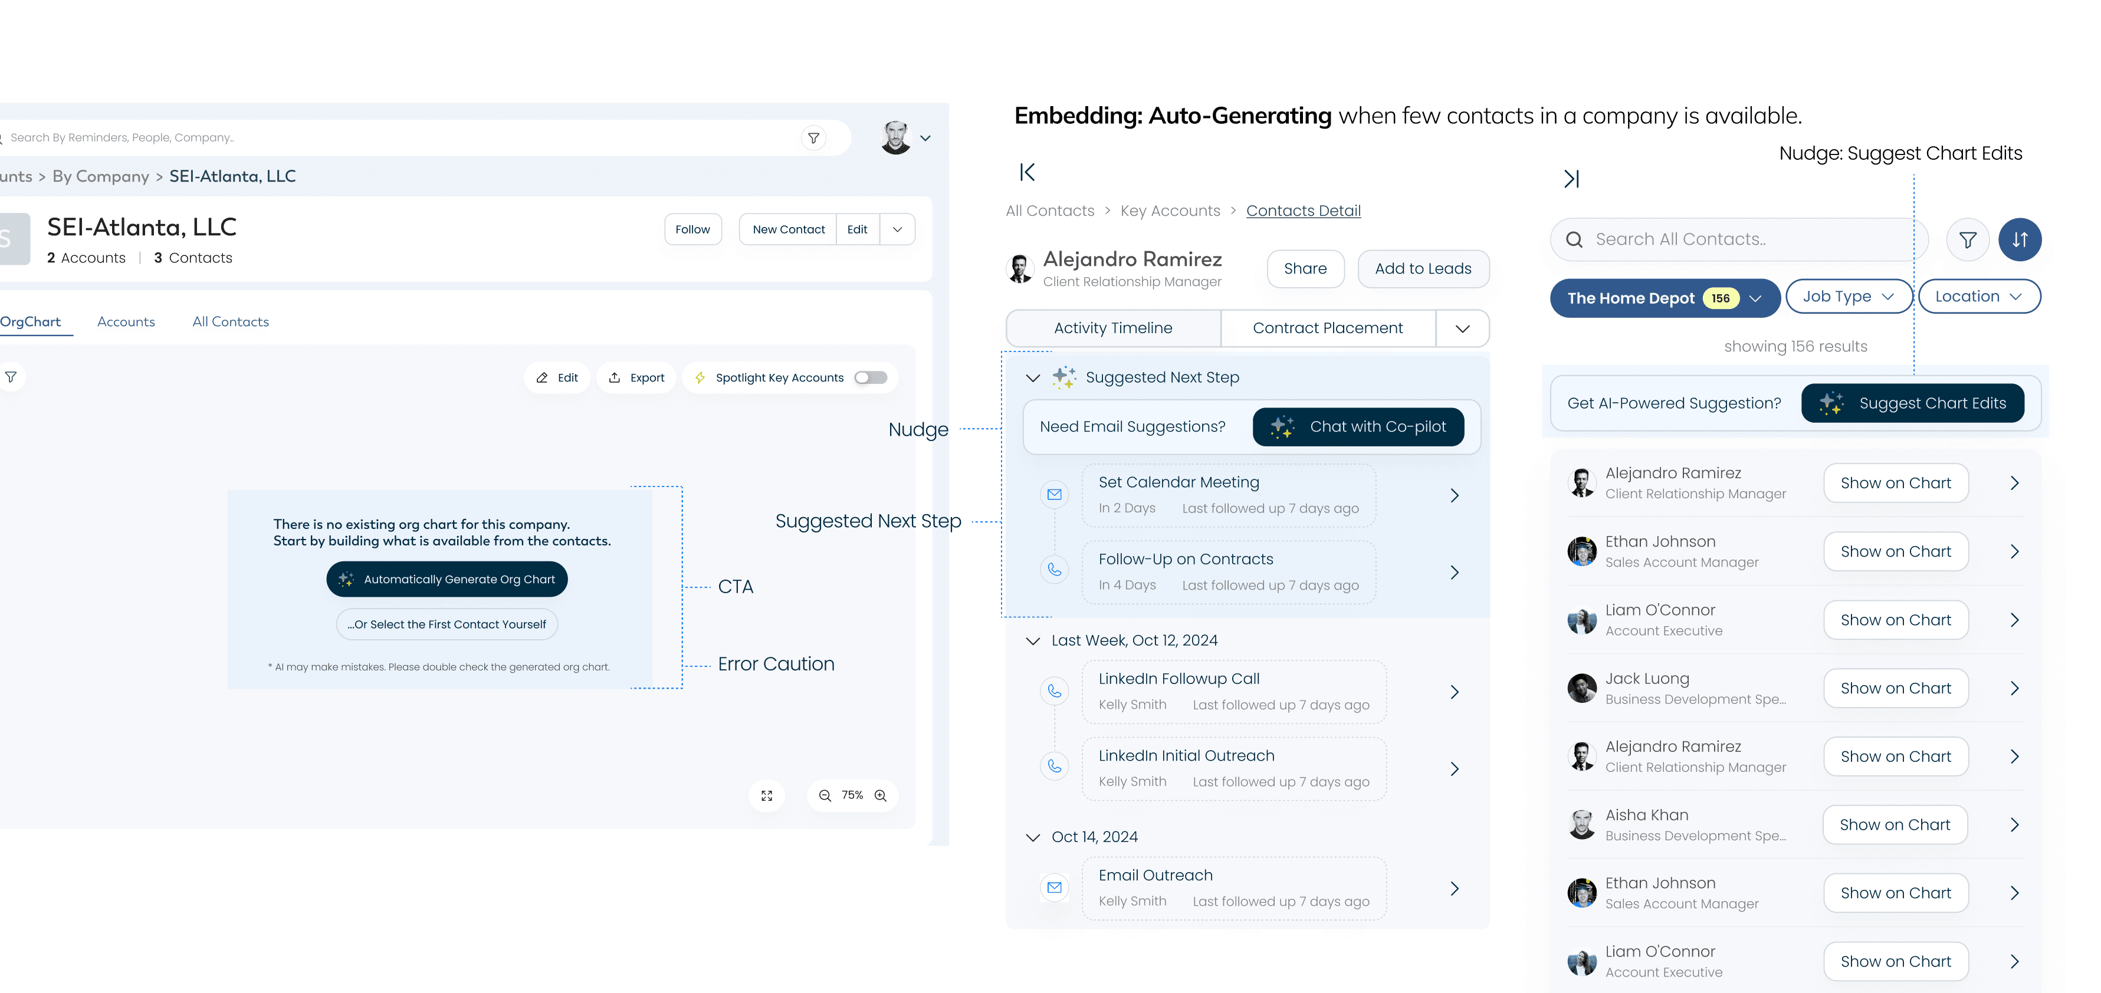Click the right bar-arrow panel icon
The height and width of the screenshot is (993, 2101).
1571,179
